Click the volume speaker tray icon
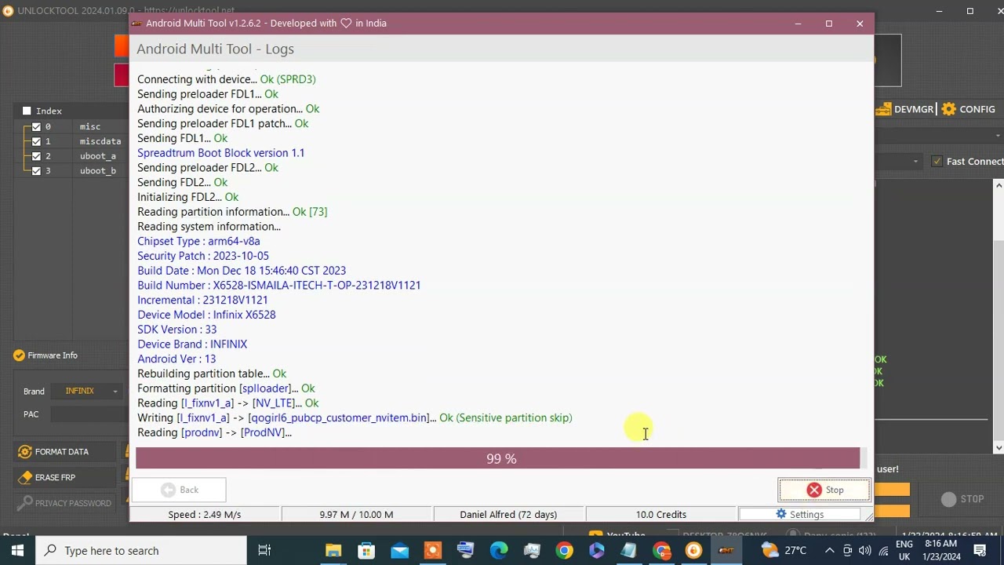Image resolution: width=1004 pixels, height=565 pixels. [864, 551]
